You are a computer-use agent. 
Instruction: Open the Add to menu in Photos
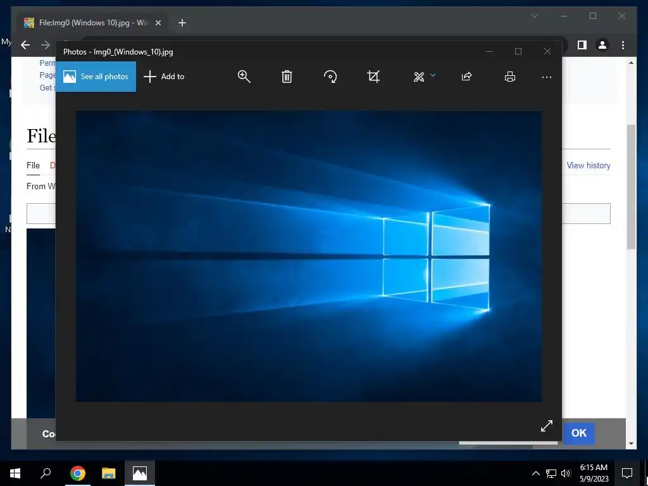coord(164,77)
